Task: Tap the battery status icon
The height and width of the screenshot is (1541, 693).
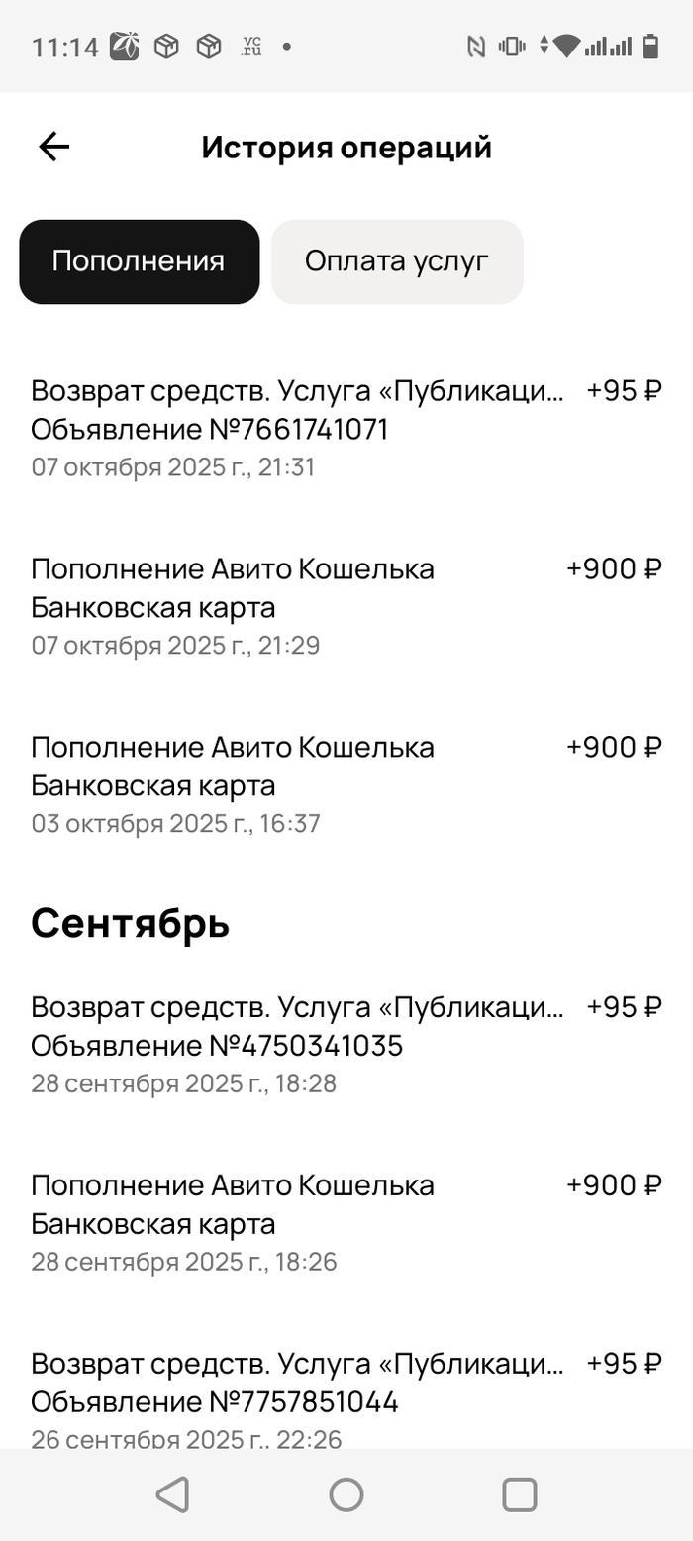Action: [x=650, y=46]
